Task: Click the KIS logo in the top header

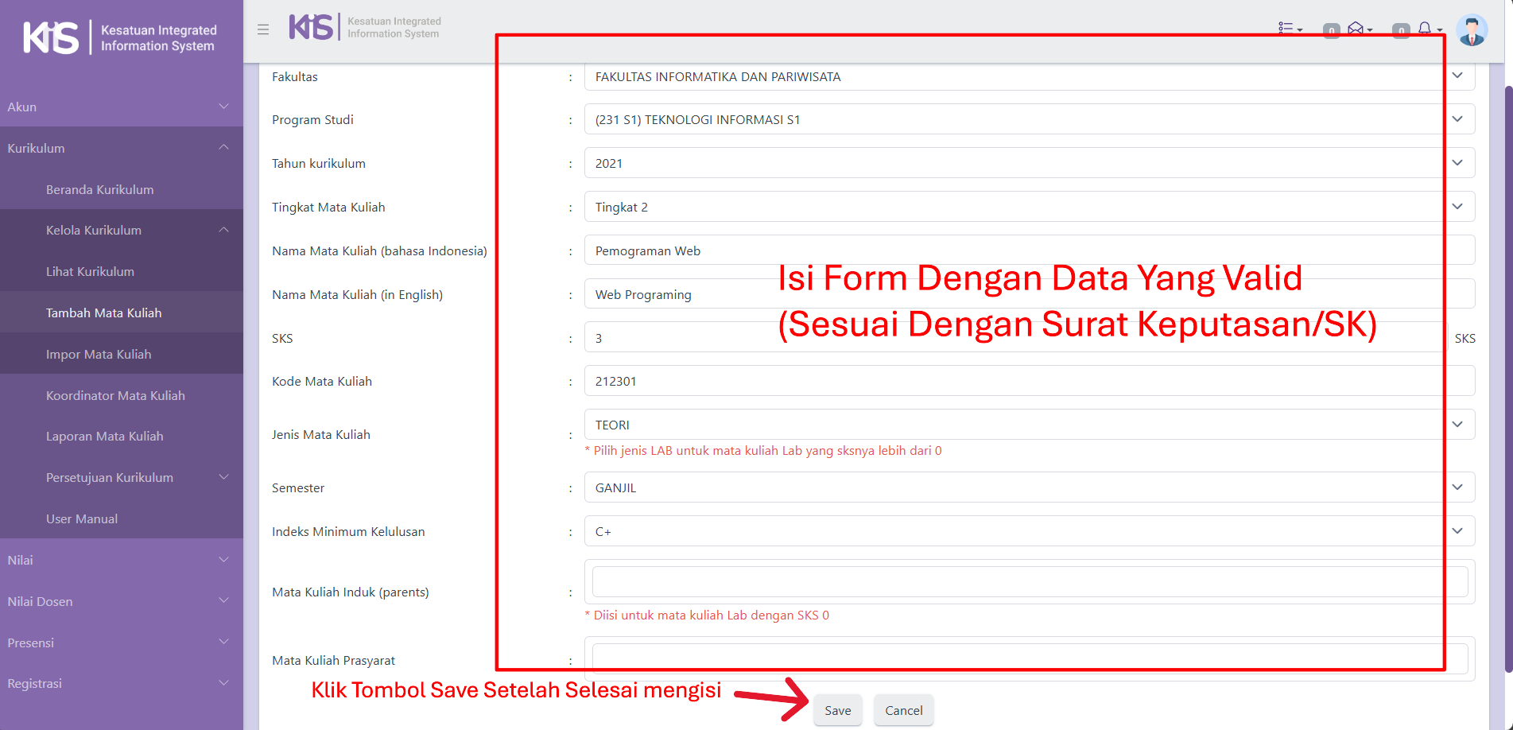Action: [311, 27]
